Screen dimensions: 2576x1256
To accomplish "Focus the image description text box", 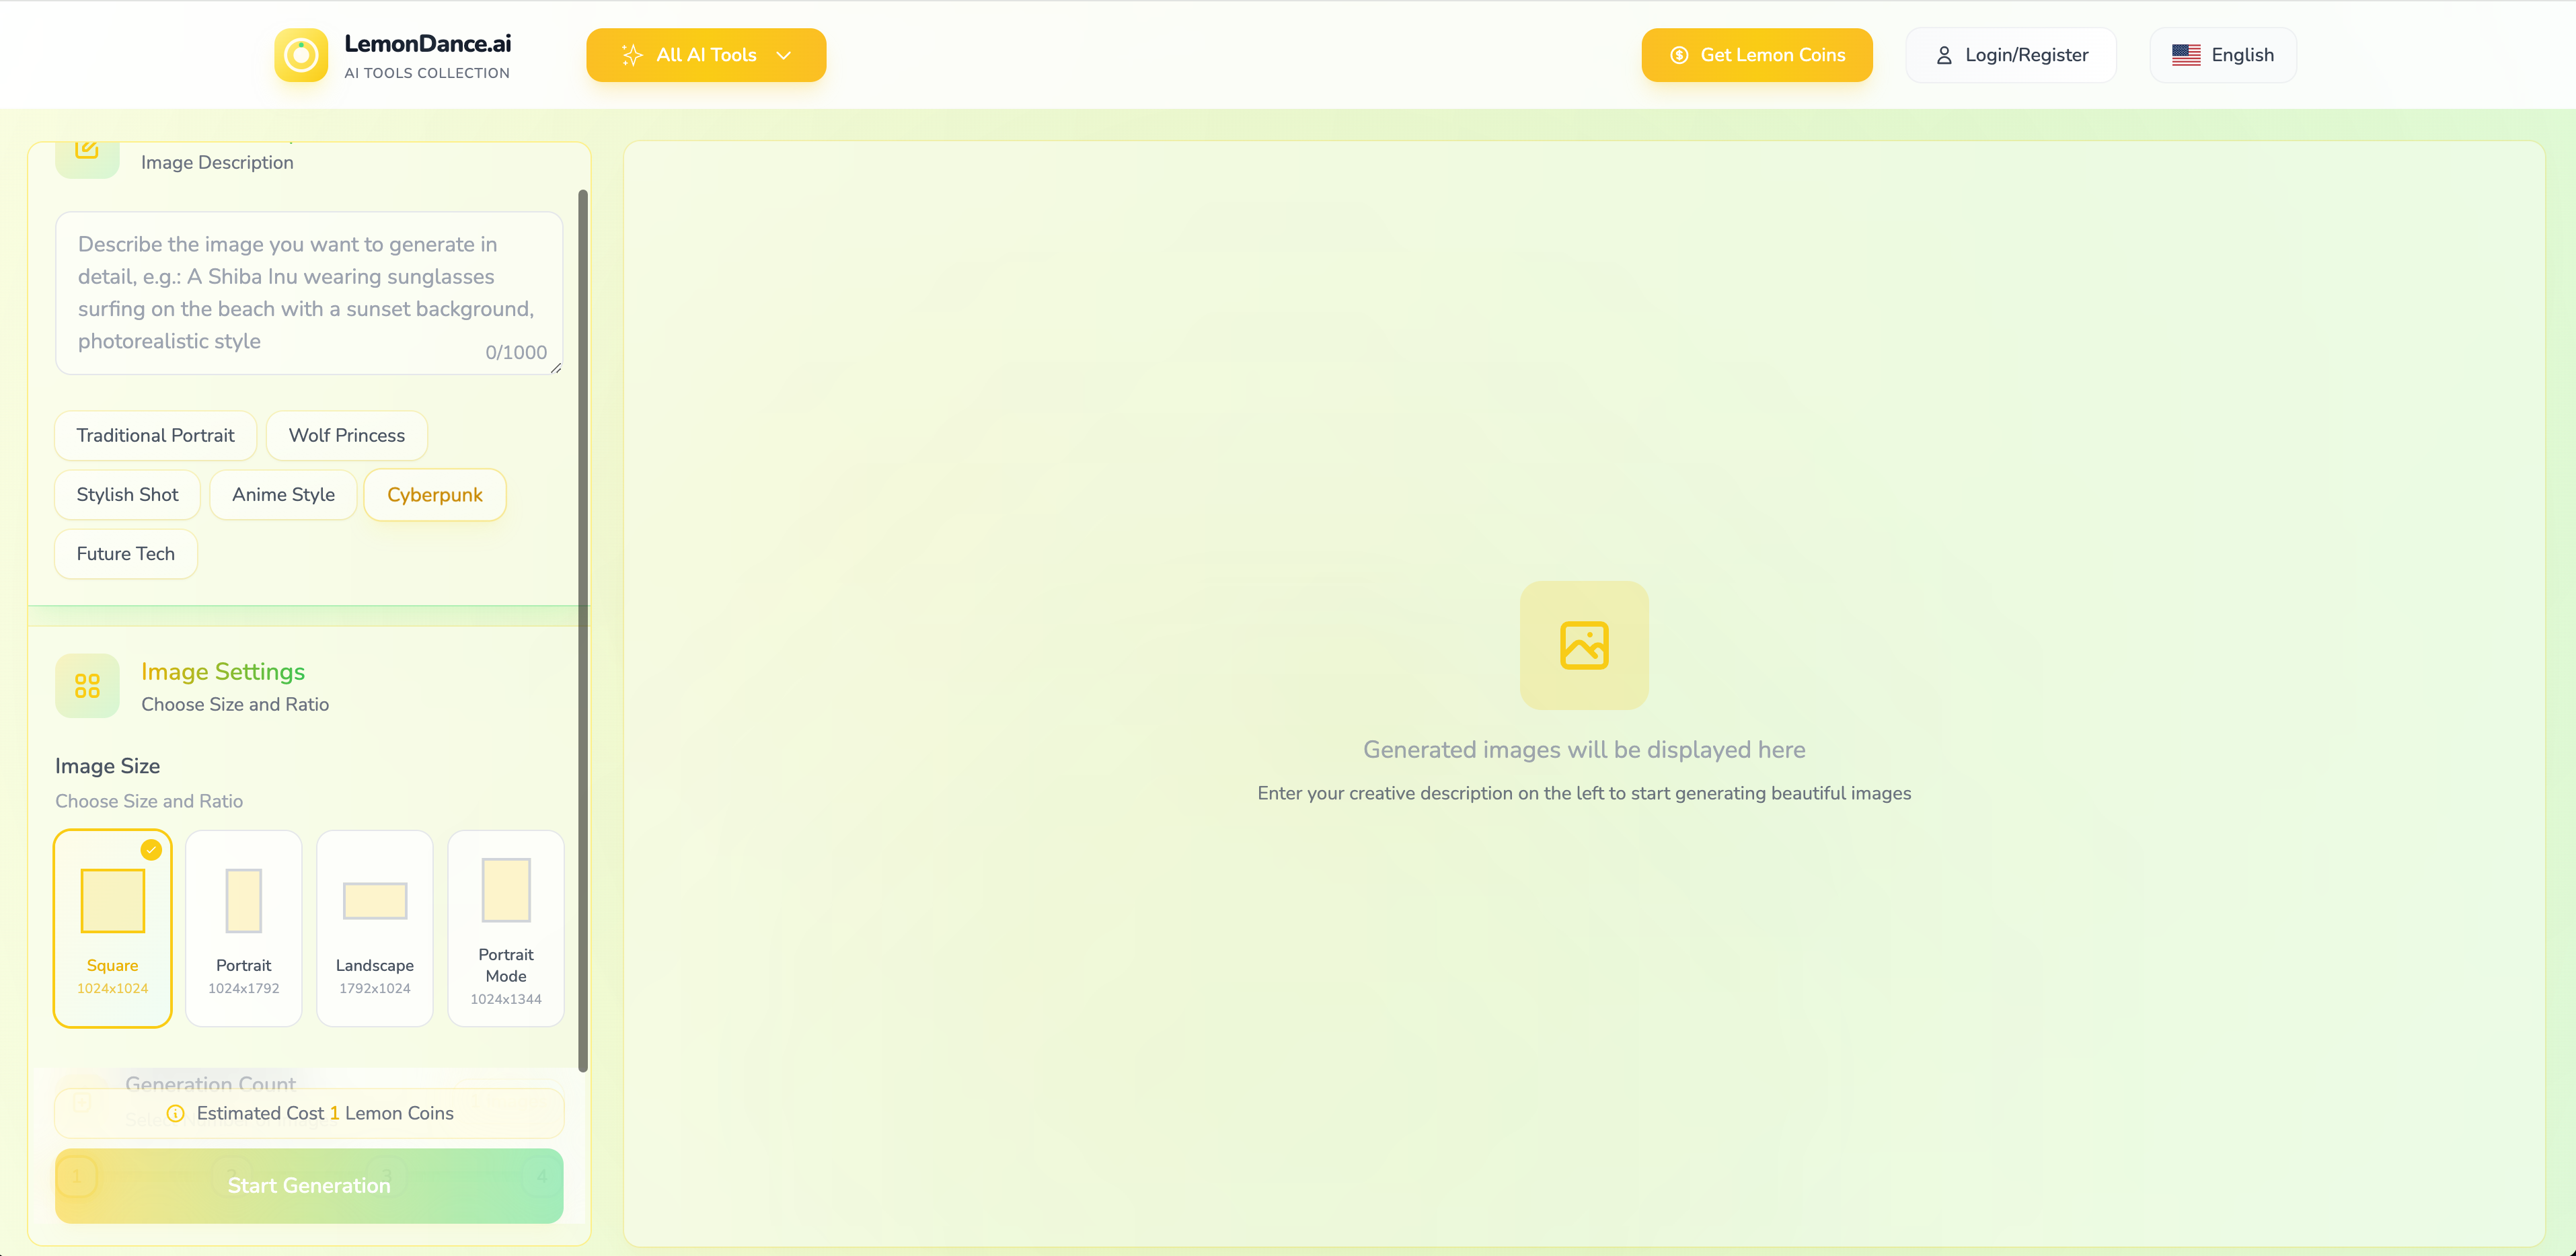I will click(308, 292).
